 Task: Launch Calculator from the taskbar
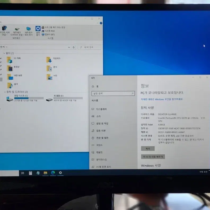tap(30, 173)
